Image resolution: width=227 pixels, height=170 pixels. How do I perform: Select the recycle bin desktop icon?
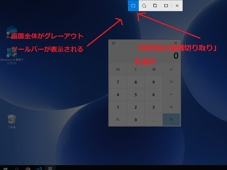point(12,121)
